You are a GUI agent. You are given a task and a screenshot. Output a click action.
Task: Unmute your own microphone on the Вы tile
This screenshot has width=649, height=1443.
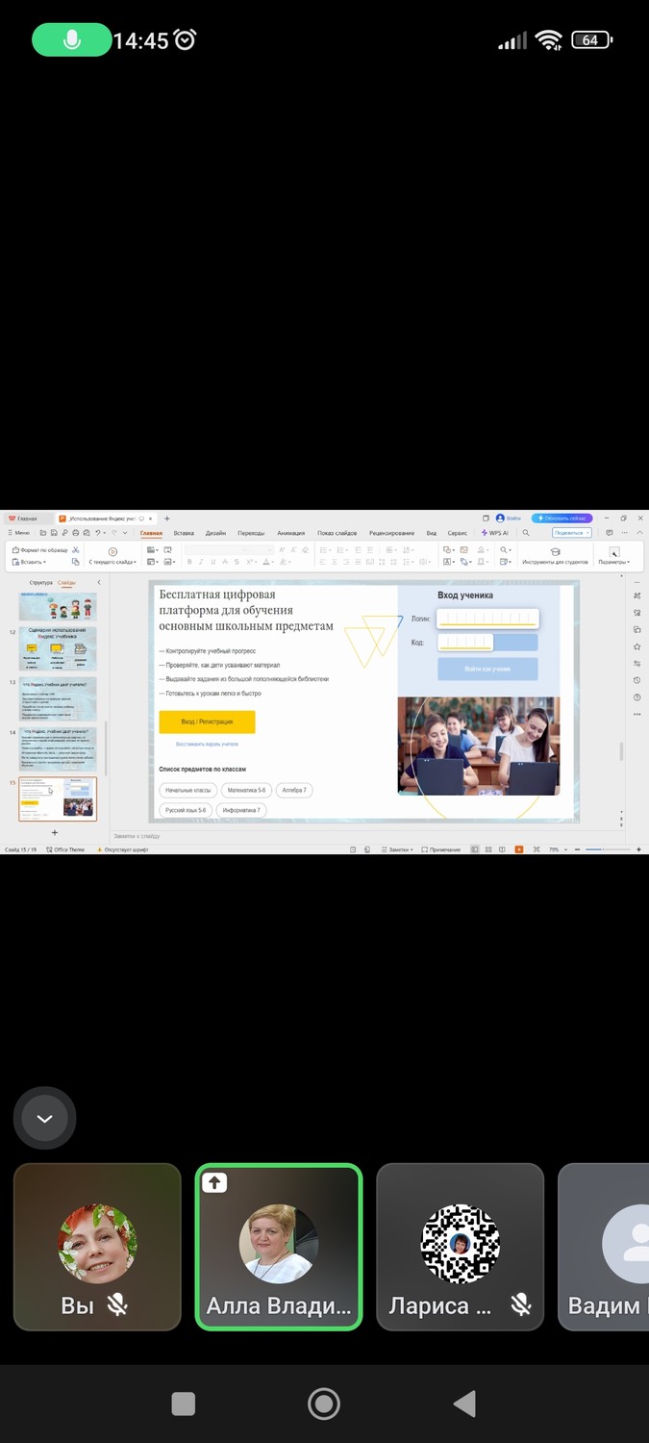click(x=117, y=1304)
